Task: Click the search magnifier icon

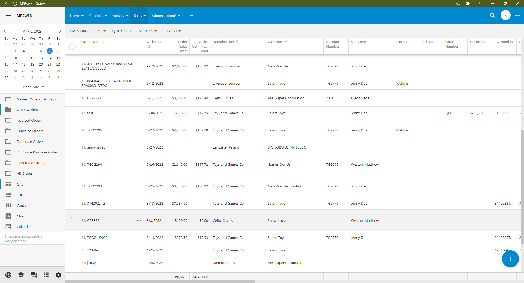Action: pyautogui.click(x=493, y=16)
